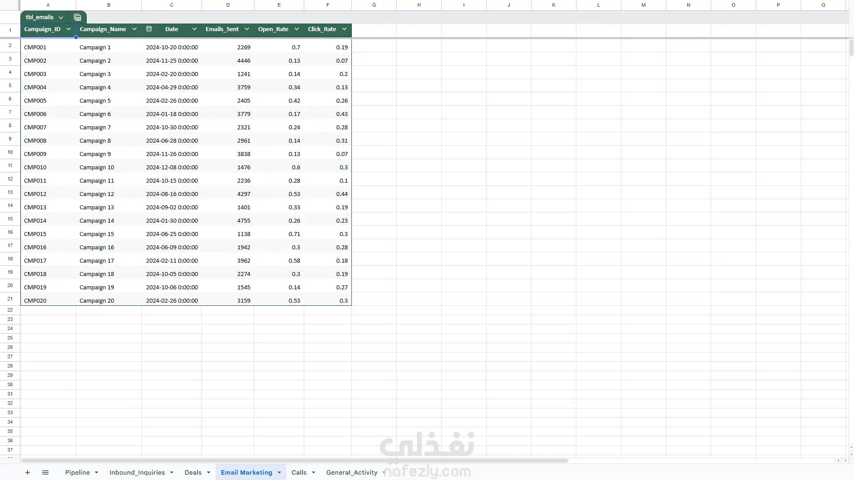The height and width of the screenshot is (480, 854).
Task: Open the Date column dropdown arrow
Action: (x=194, y=29)
